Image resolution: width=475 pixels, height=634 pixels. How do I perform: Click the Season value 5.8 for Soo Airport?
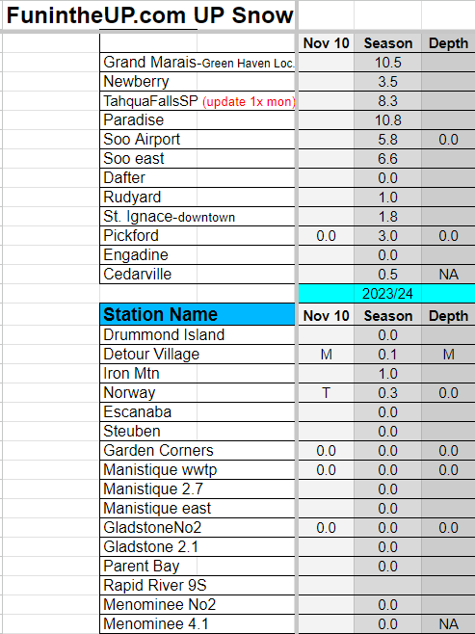(x=387, y=139)
